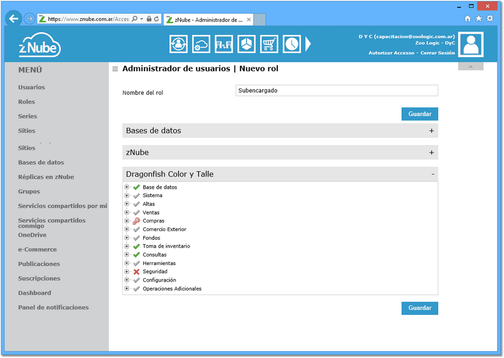
Task: Click the zNube cloud logo
Action: coord(40,45)
